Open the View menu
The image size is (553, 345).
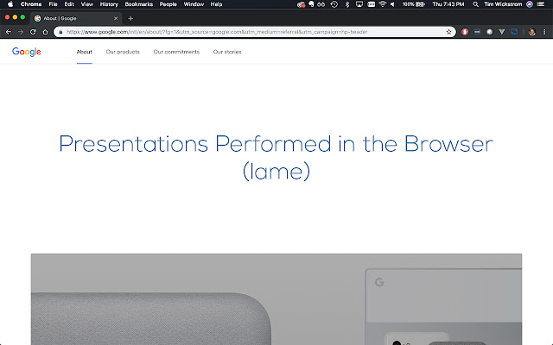(87, 4)
